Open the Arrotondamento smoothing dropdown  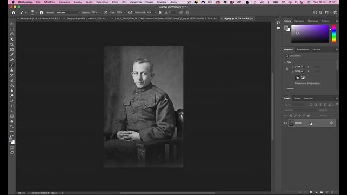pos(155,12)
